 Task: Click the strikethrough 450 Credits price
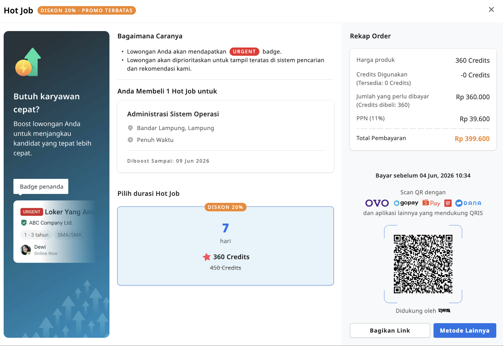226,268
